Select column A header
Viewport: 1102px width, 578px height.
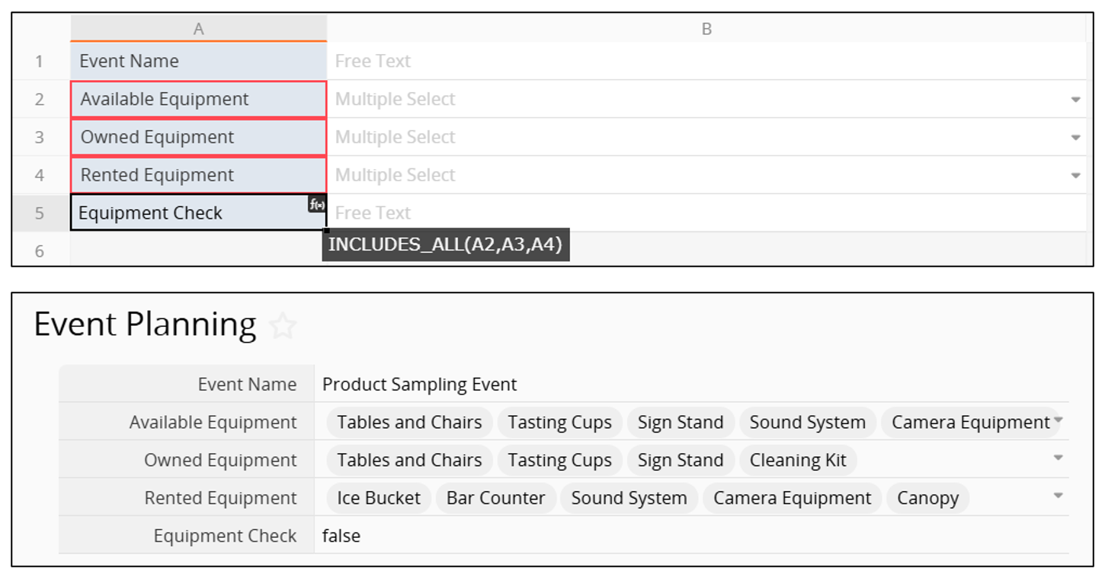[198, 29]
